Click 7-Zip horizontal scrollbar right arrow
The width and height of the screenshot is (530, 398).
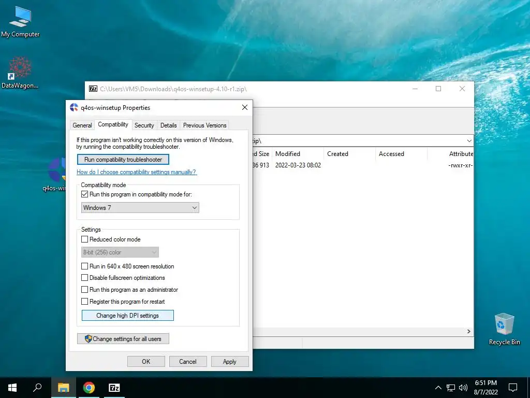(469, 331)
